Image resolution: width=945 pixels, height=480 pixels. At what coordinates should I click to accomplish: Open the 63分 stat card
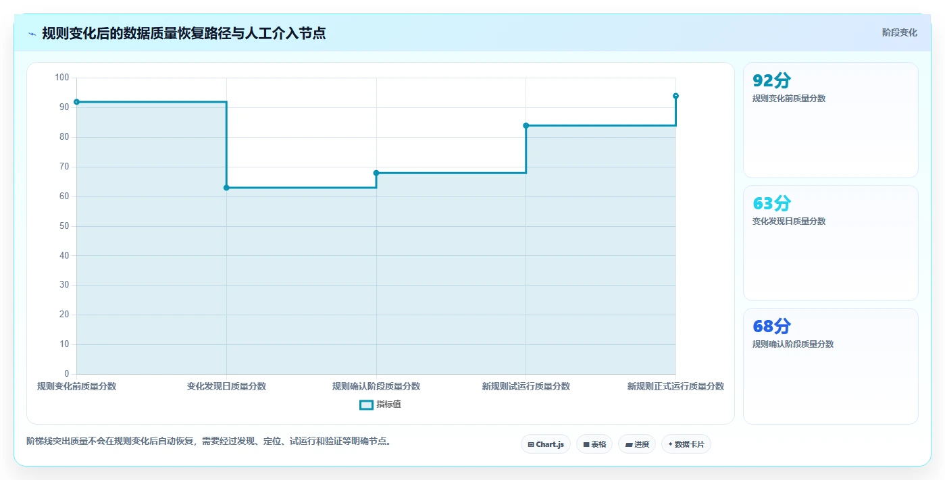click(x=830, y=243)
